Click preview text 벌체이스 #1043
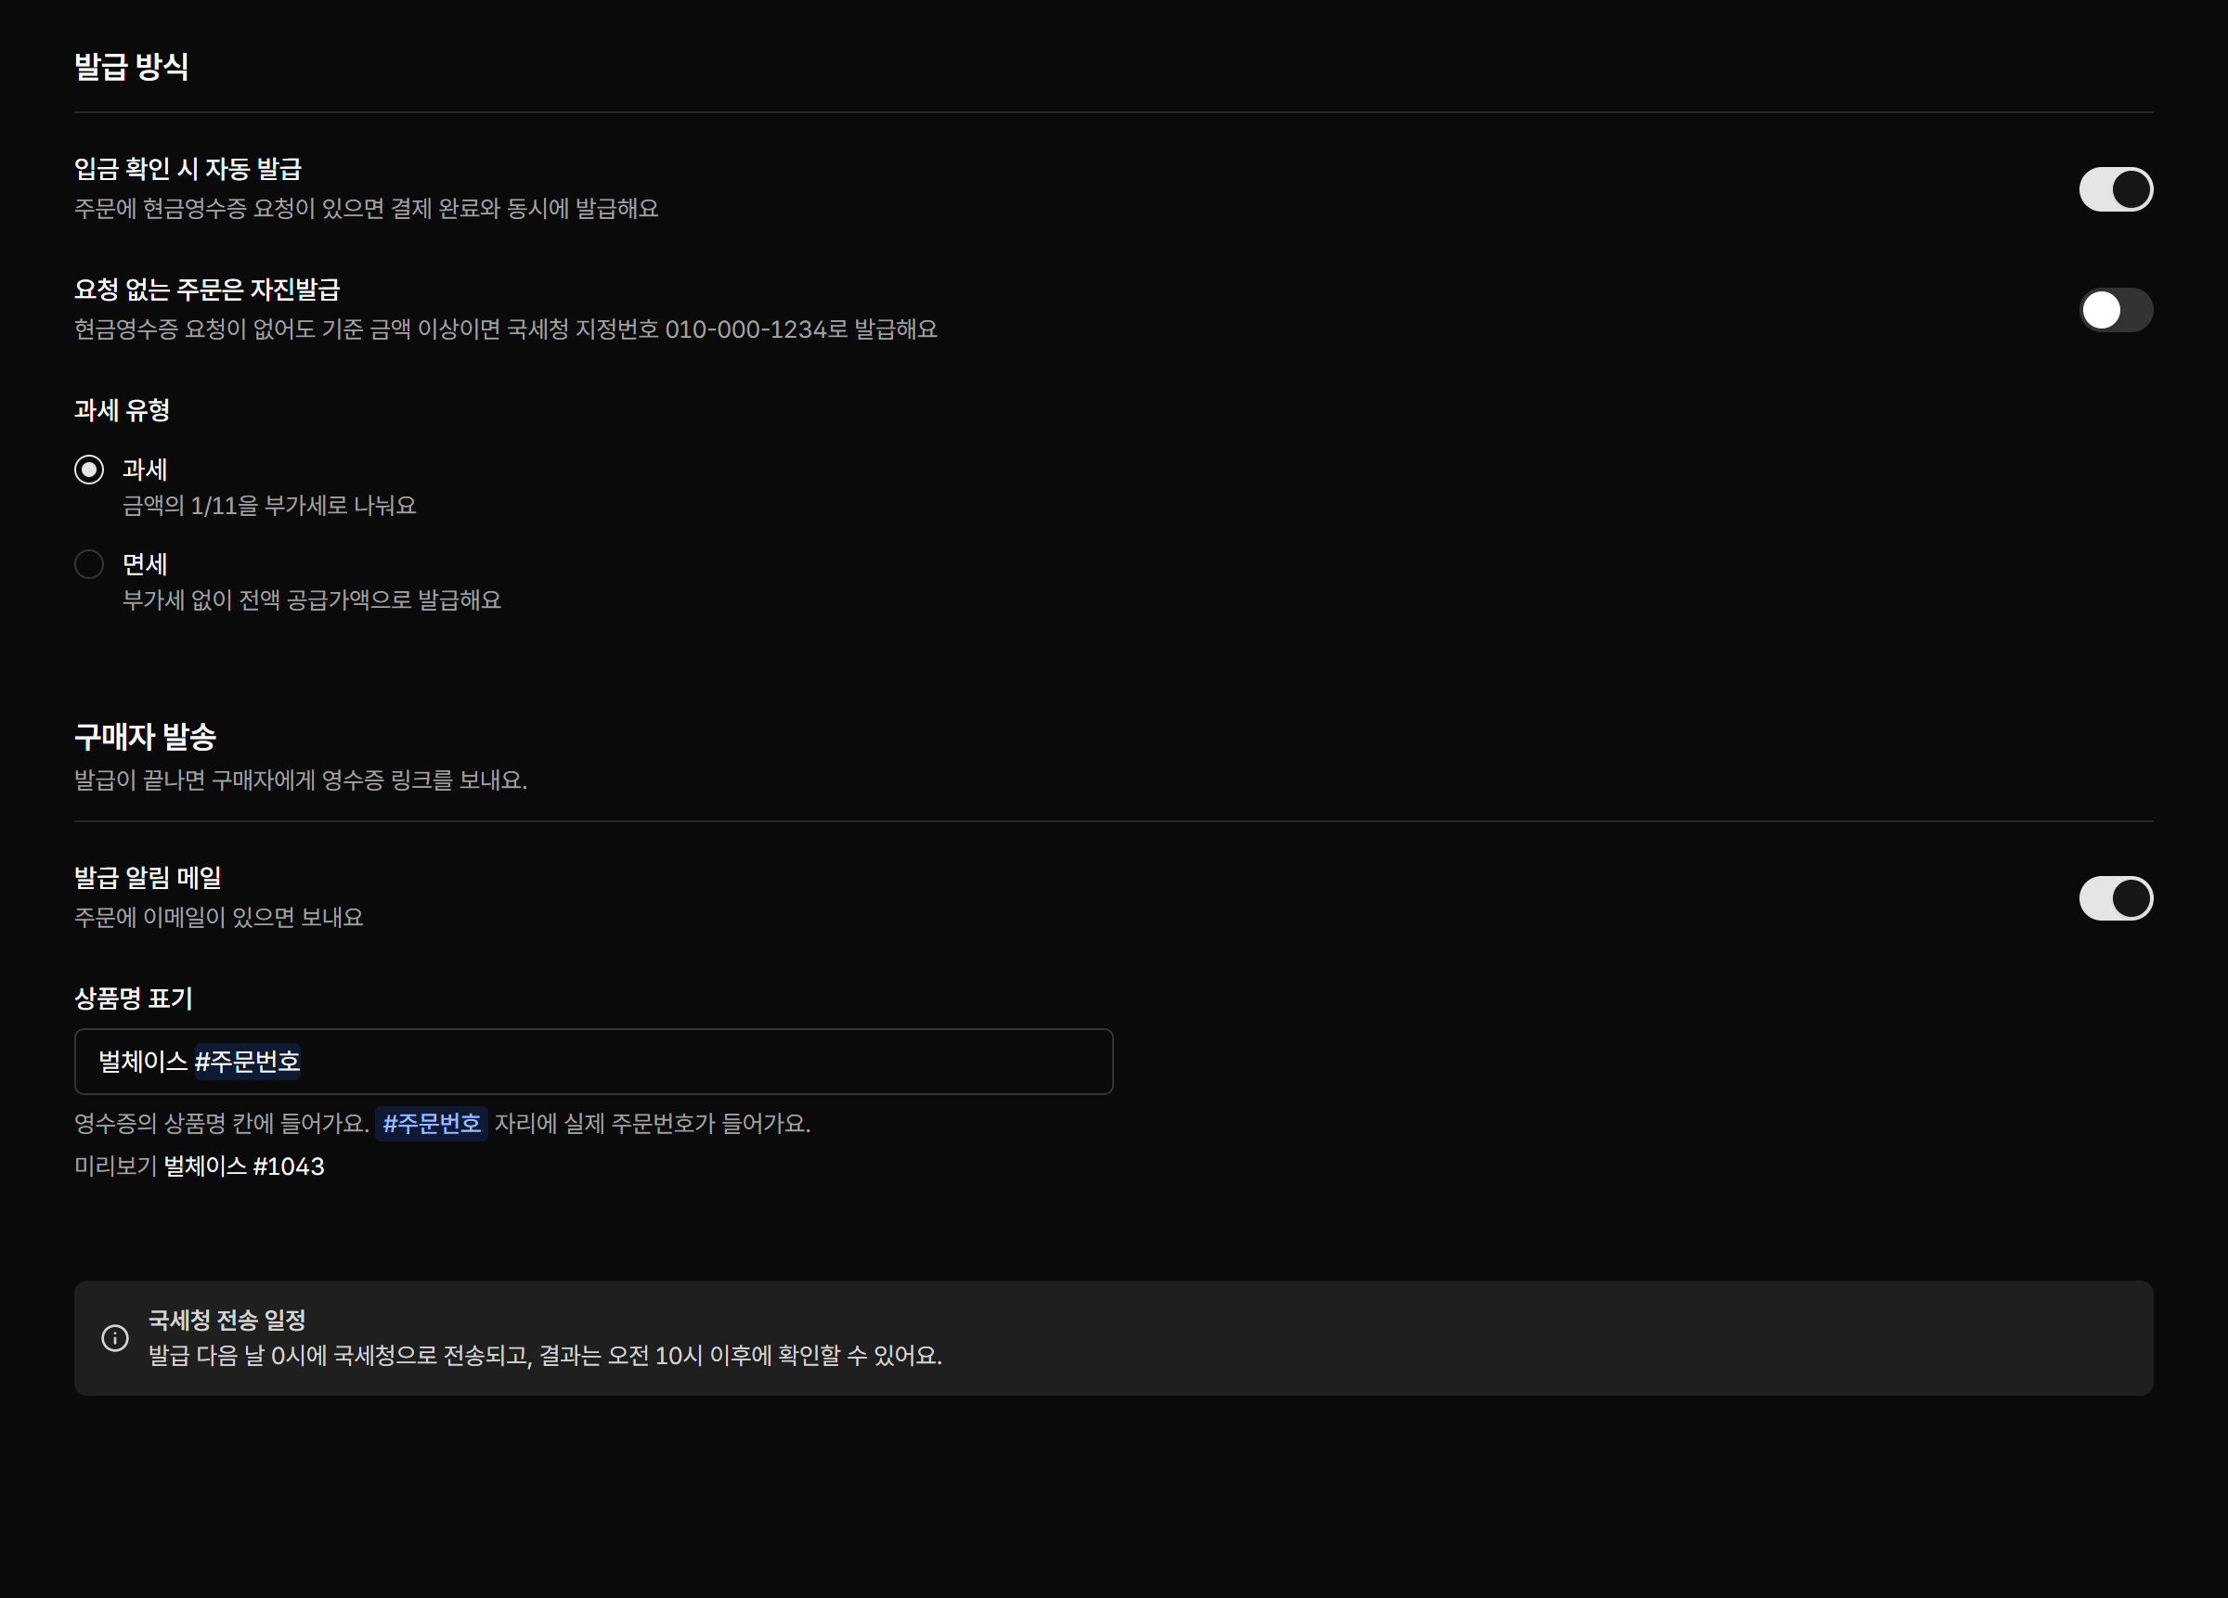Image resolution: width=2228 pixels, height=1598 pixels. [x=243, y=1166]
